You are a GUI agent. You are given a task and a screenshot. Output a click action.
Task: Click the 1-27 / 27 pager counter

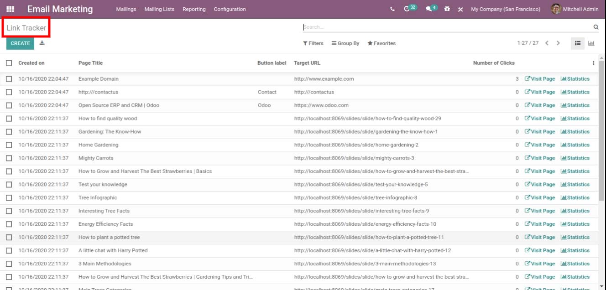click(x=528, y=43)
